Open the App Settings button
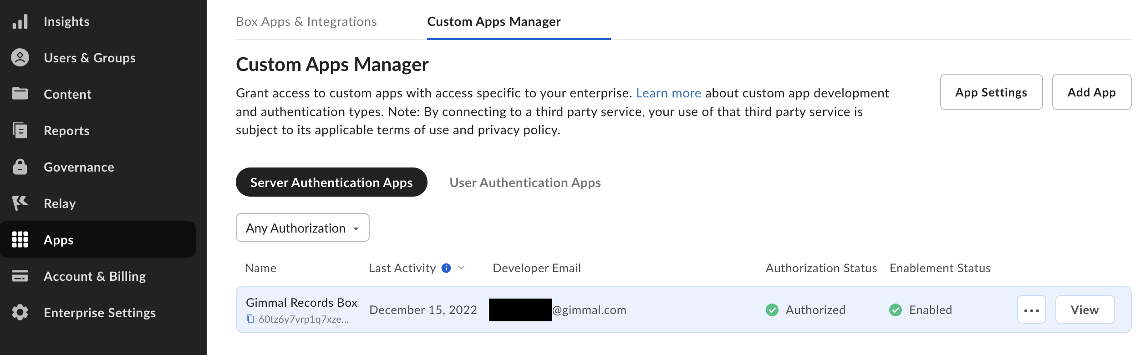The height and width of the screenshot is (355, 1140). [x=991, y=92]
